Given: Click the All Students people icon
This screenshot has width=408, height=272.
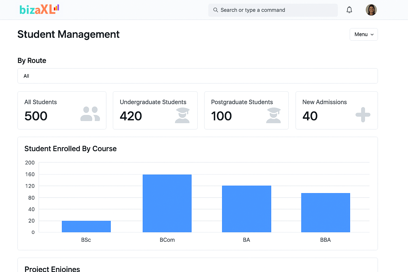Looking at the screenshot, I should (90, 114).
